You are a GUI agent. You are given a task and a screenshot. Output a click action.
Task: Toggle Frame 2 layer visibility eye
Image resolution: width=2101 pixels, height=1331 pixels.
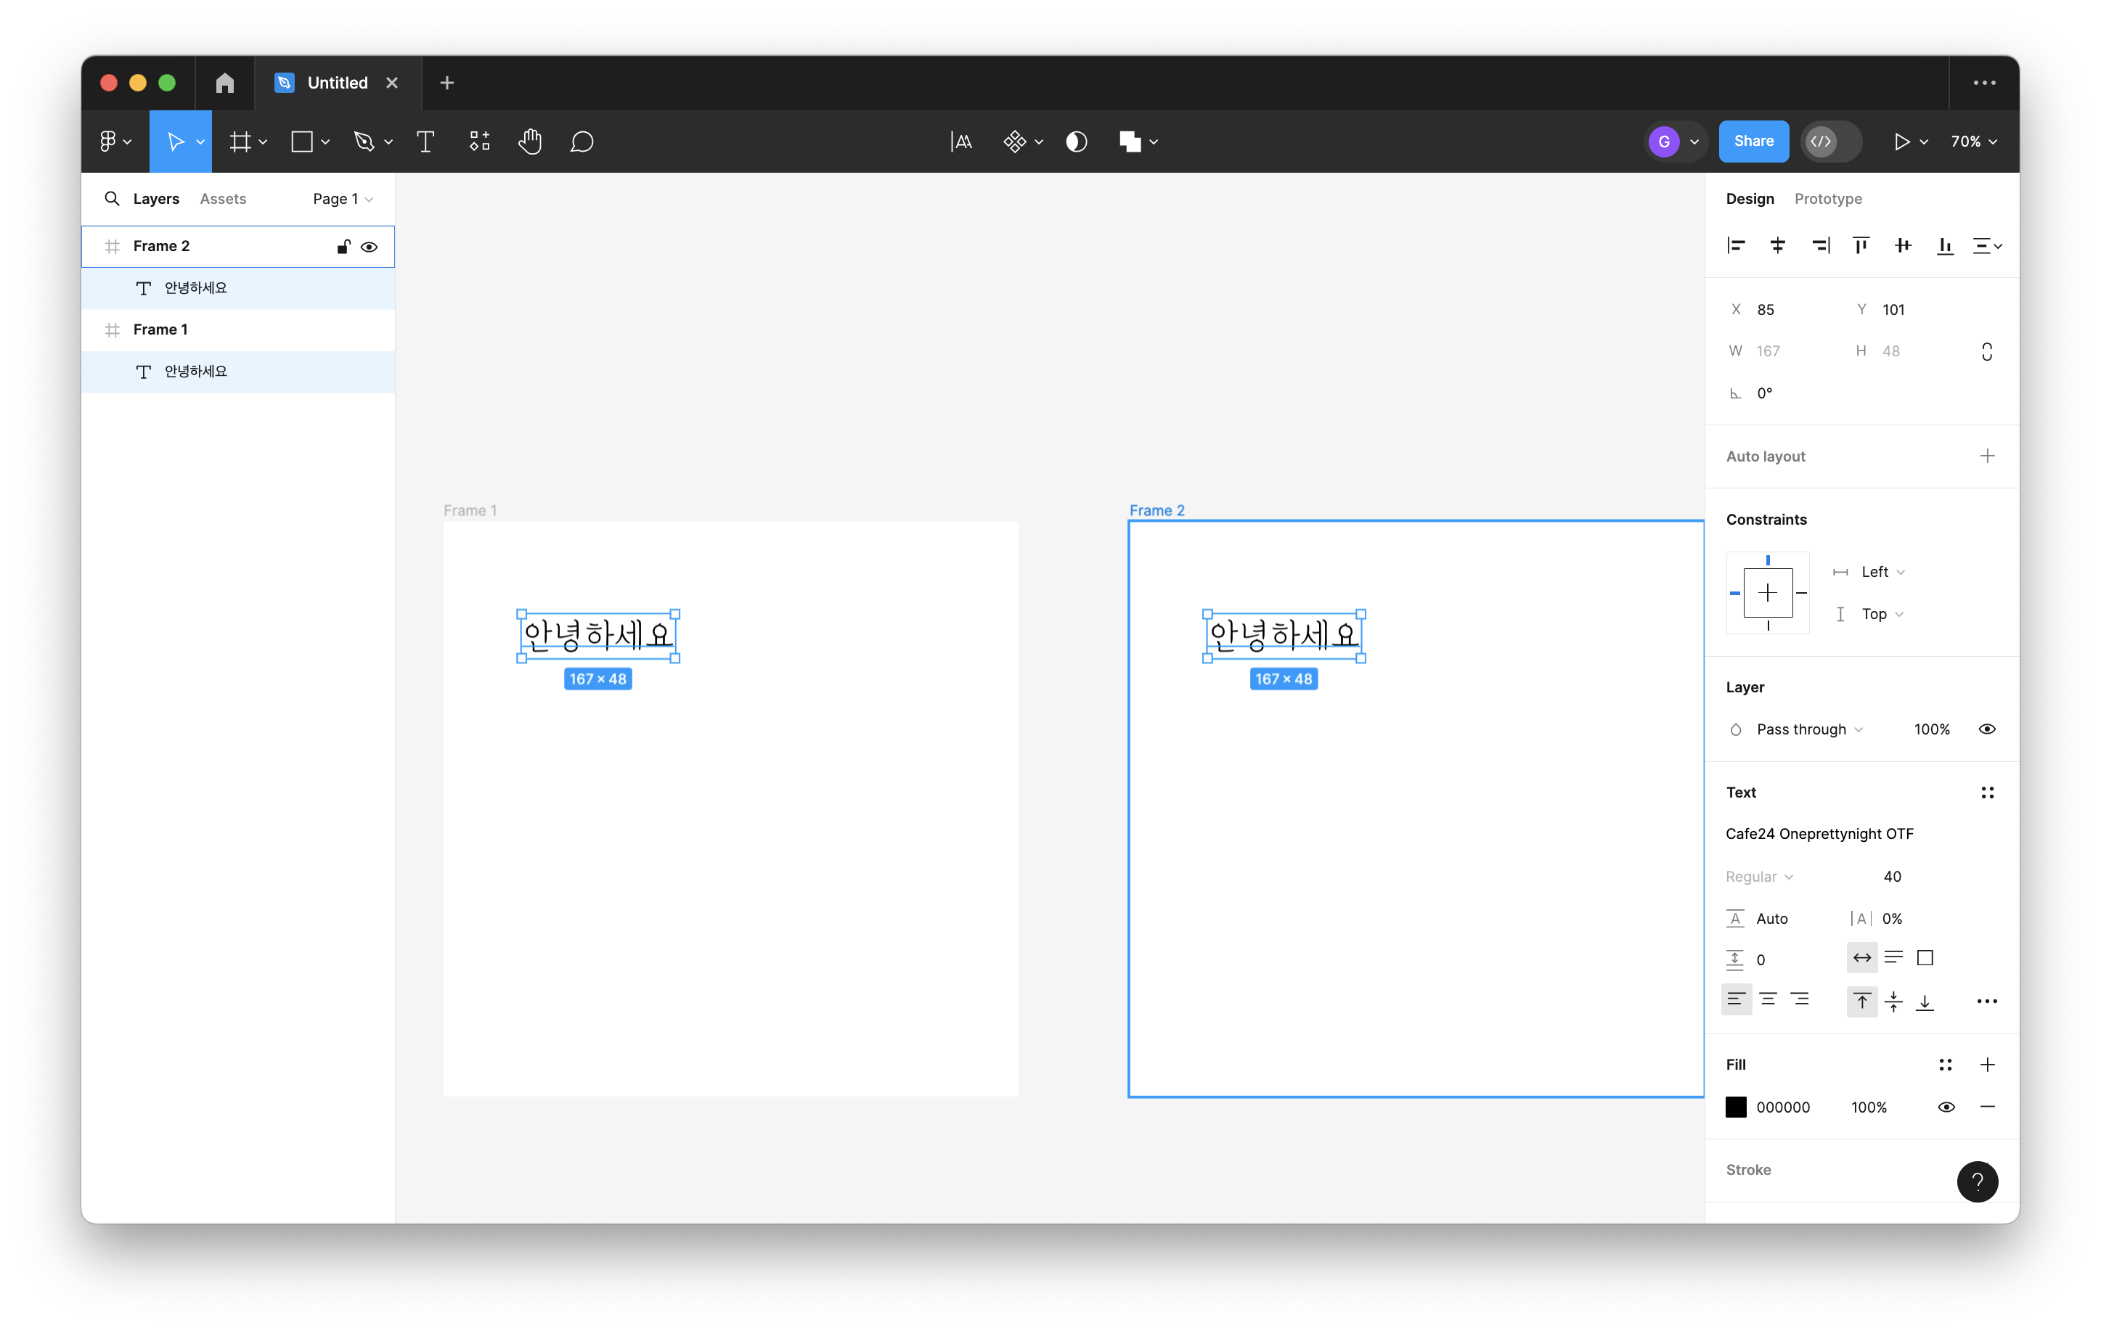coord(369,247)
